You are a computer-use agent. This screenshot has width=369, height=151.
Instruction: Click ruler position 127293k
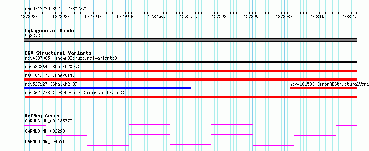[x=61, y=17]
